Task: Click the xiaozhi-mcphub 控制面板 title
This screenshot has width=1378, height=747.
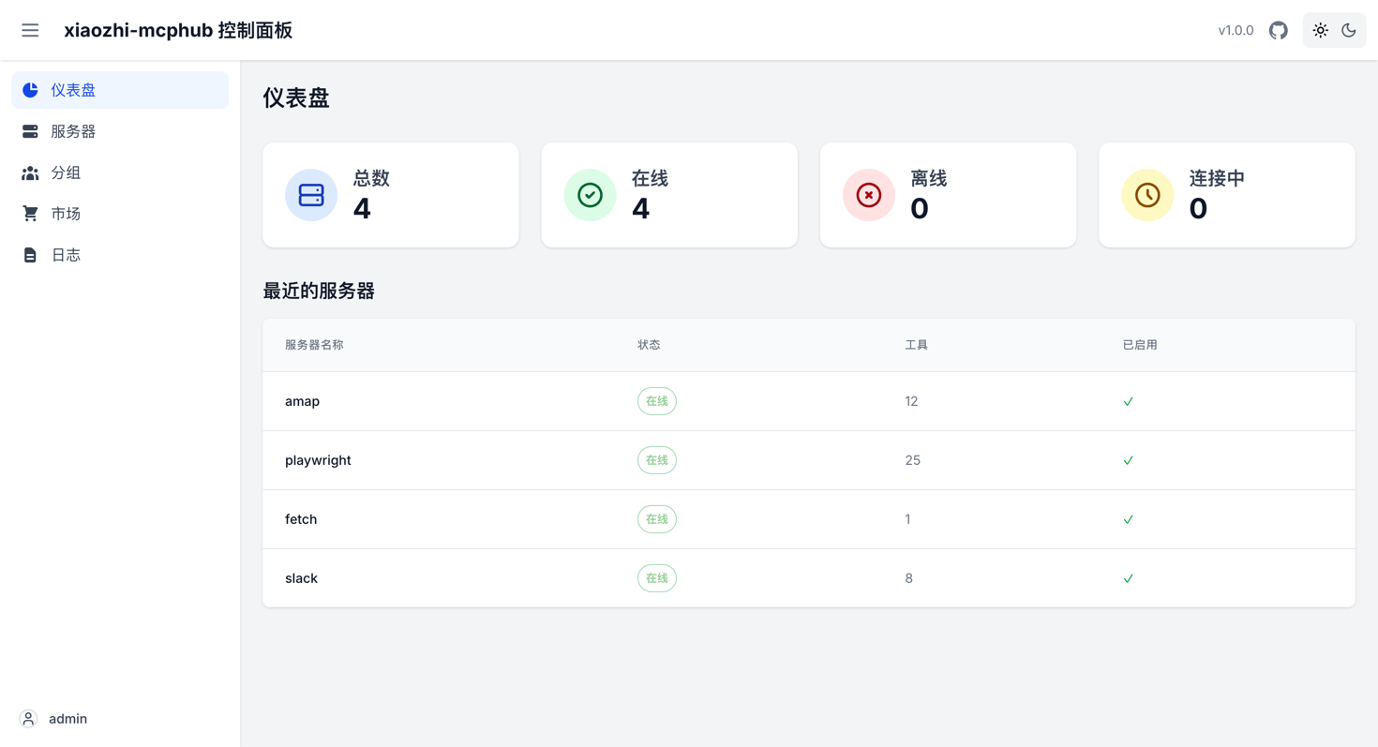Action: tap(178, 30)
